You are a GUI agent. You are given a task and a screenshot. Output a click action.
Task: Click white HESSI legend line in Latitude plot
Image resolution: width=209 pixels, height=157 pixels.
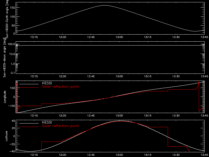click(29, 123)
